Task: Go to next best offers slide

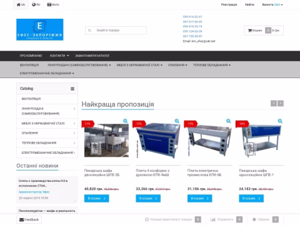Action: pyautogui.click(x=281, y=103)
